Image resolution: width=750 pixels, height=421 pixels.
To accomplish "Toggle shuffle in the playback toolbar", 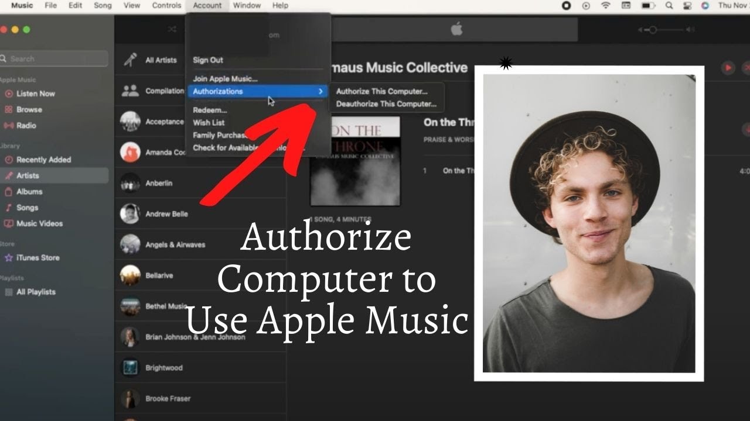I will (172, 29).
